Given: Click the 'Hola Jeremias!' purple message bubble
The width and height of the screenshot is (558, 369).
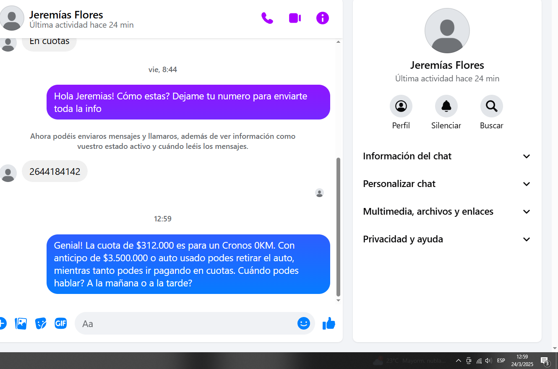Looking at the screenshot, I should click(x=188, y=102).
